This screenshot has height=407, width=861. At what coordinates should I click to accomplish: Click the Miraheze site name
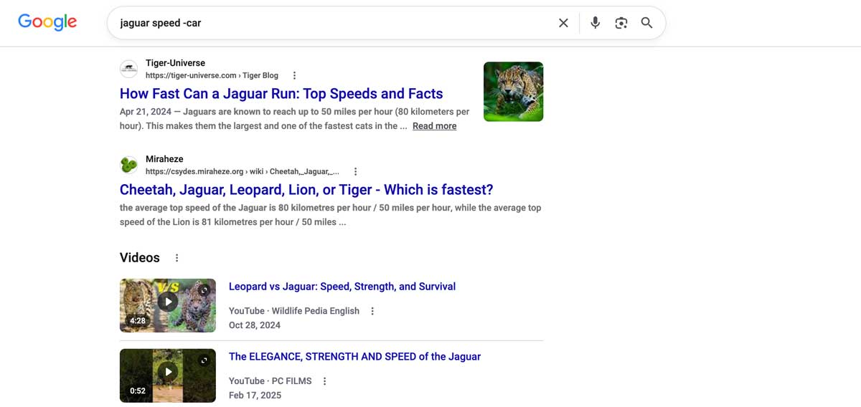click(164, 159)
